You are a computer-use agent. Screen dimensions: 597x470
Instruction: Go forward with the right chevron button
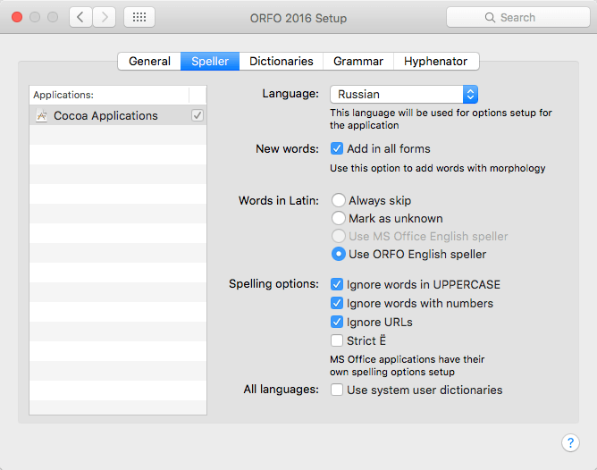[x=104, y=17]
